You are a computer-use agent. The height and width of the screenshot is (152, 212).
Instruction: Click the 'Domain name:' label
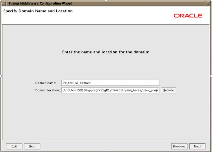pyautogui.click(x=46, y=83)
